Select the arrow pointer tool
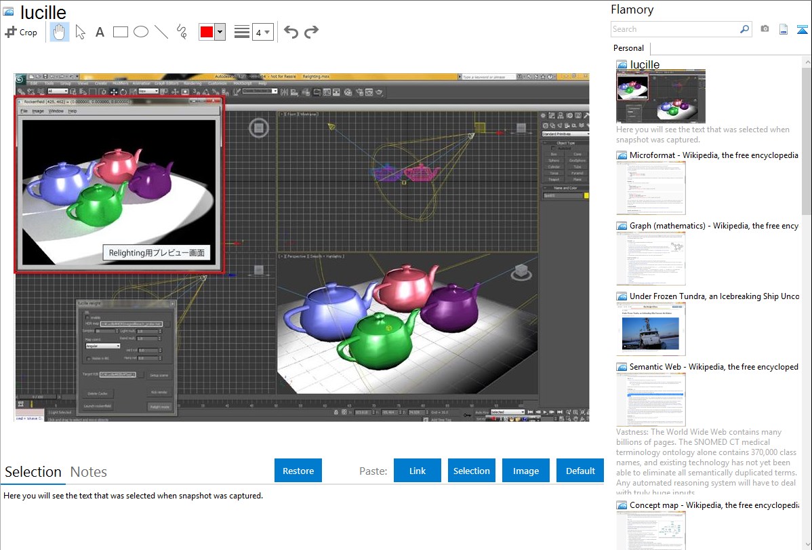Screen dimensions: 812x550 pos(80,32)
